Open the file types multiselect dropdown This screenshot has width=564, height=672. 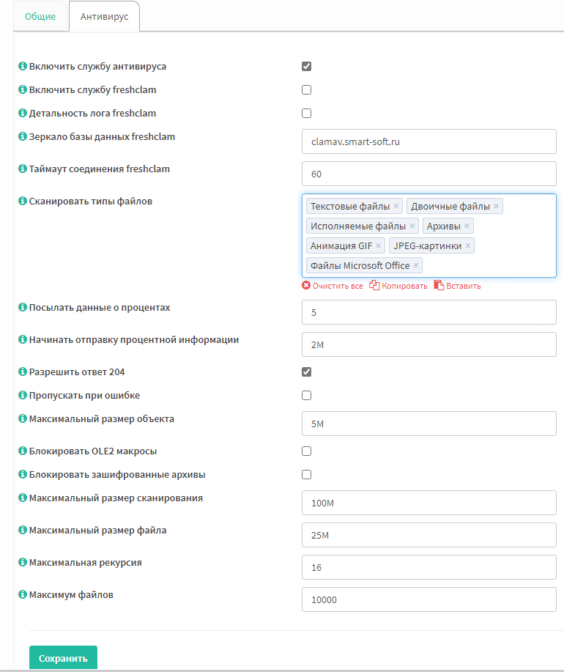tap(489, 266)
